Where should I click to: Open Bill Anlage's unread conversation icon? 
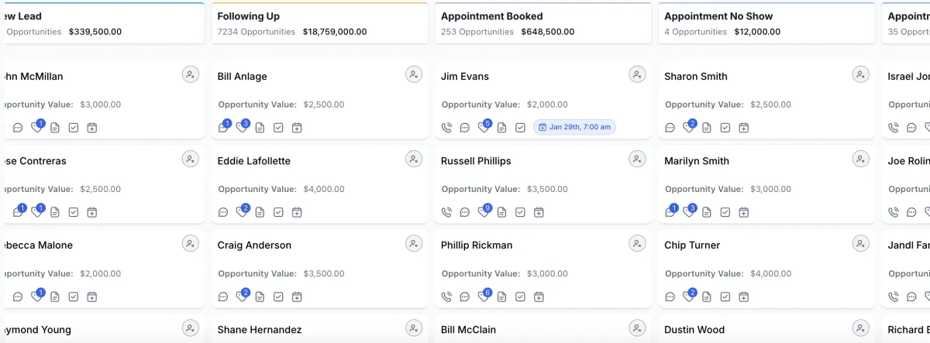pyautogui.click(x=223, y=128)
